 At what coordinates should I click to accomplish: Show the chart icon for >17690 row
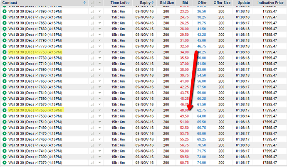(92, 70)
